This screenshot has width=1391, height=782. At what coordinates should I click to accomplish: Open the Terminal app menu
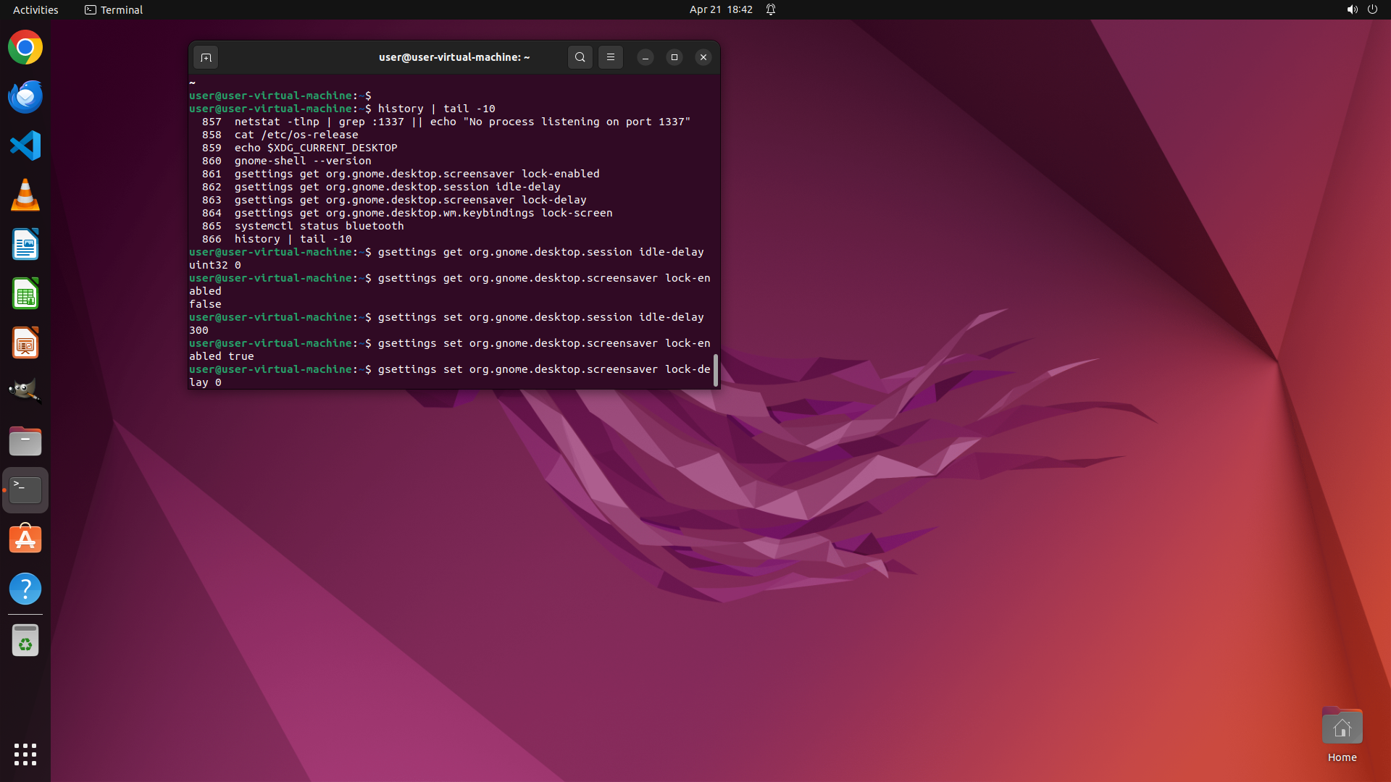[x=114, y=9]
